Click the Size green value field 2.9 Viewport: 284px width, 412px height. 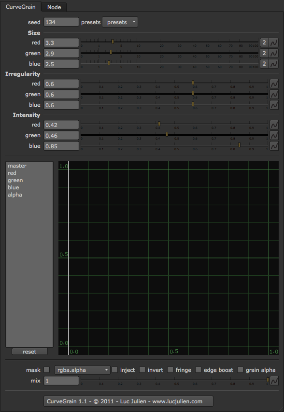click(x=61, y=53)
